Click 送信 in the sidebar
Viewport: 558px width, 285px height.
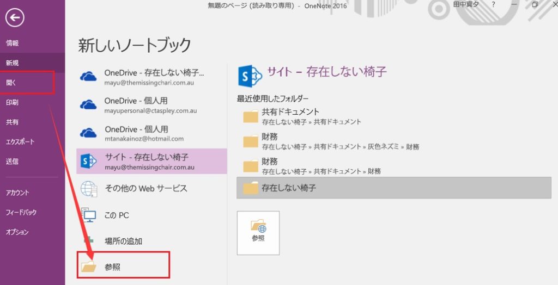coord(12,162)
